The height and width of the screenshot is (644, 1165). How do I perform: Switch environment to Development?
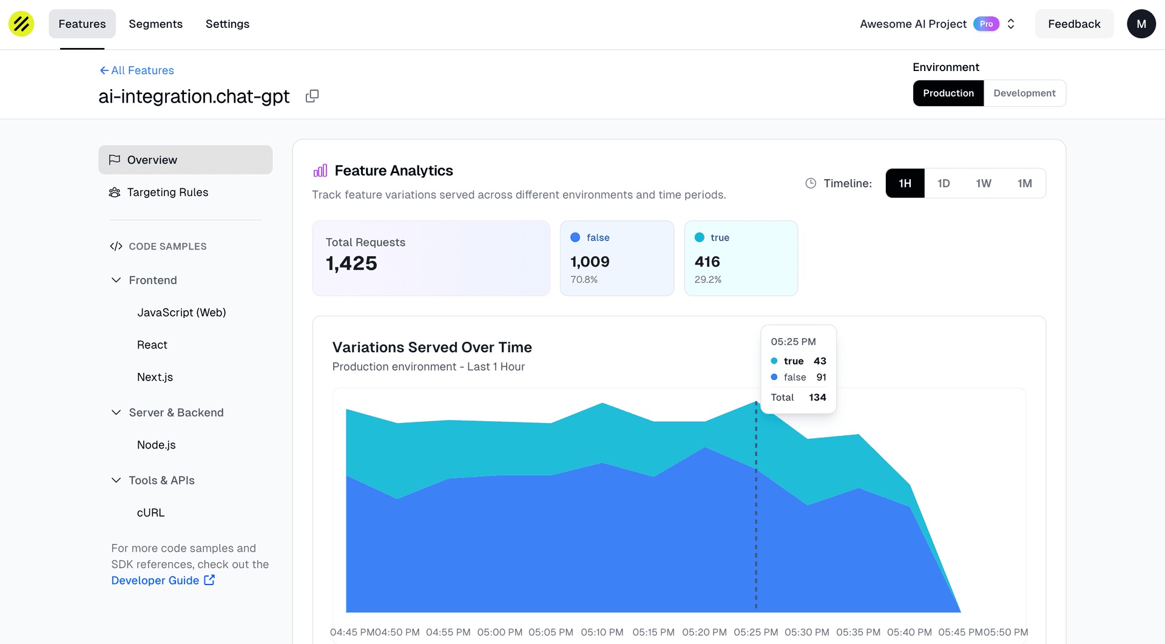tap(1024, 93)
